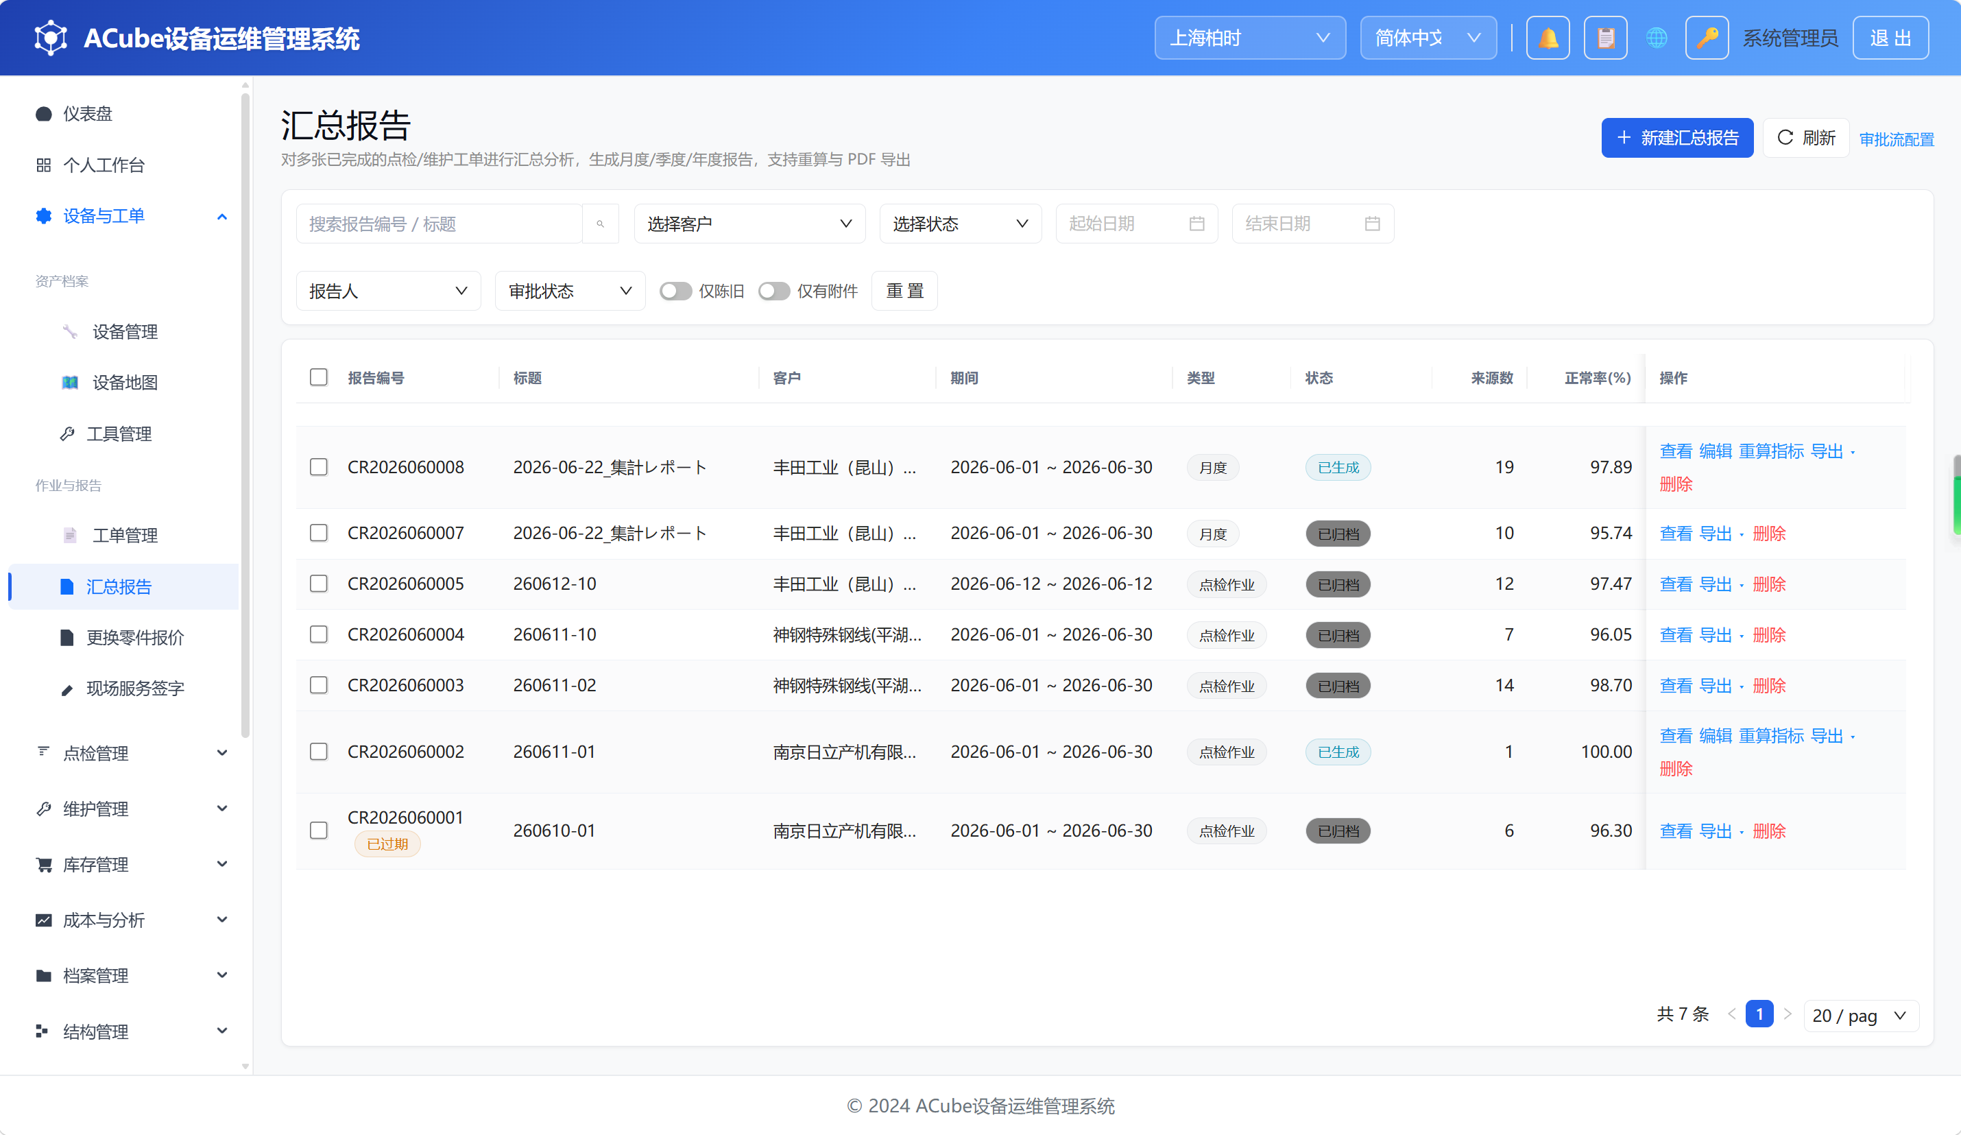The height and width of the screenshot is (1135, 1961).
Task: Check the row CR2026060005 checkbox
Action: 318,584
